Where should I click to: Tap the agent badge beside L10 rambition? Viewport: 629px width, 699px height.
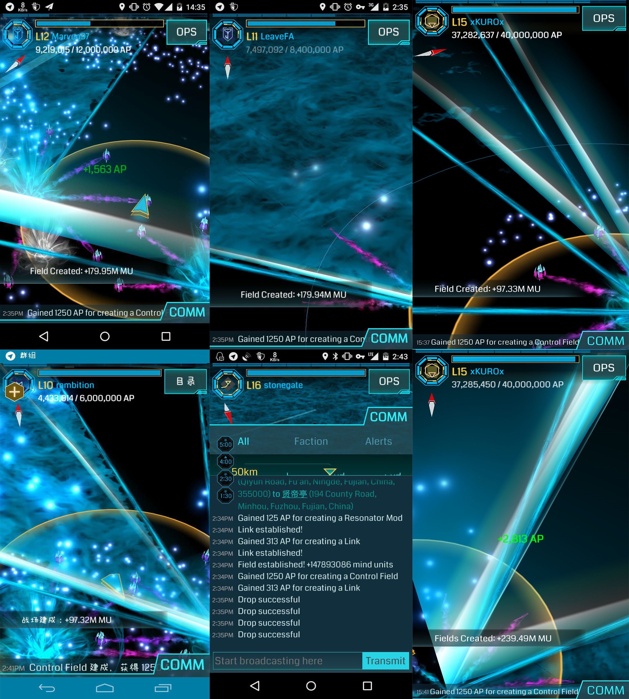18,384
